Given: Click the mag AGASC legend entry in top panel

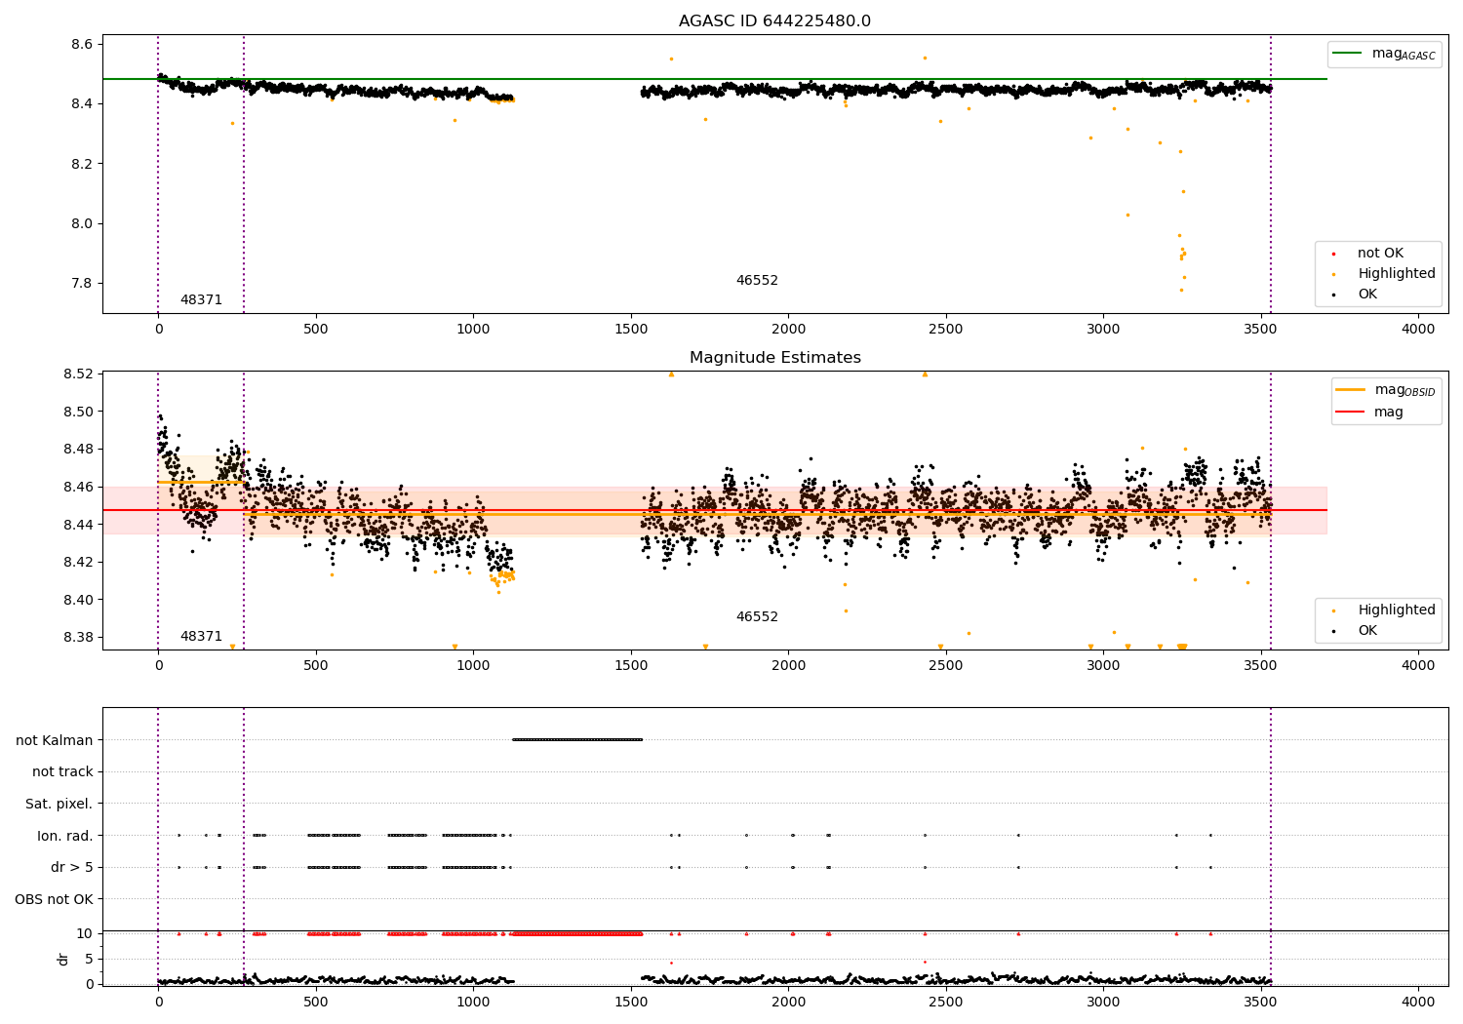Looking at the screenshot, I should 1384,54.
